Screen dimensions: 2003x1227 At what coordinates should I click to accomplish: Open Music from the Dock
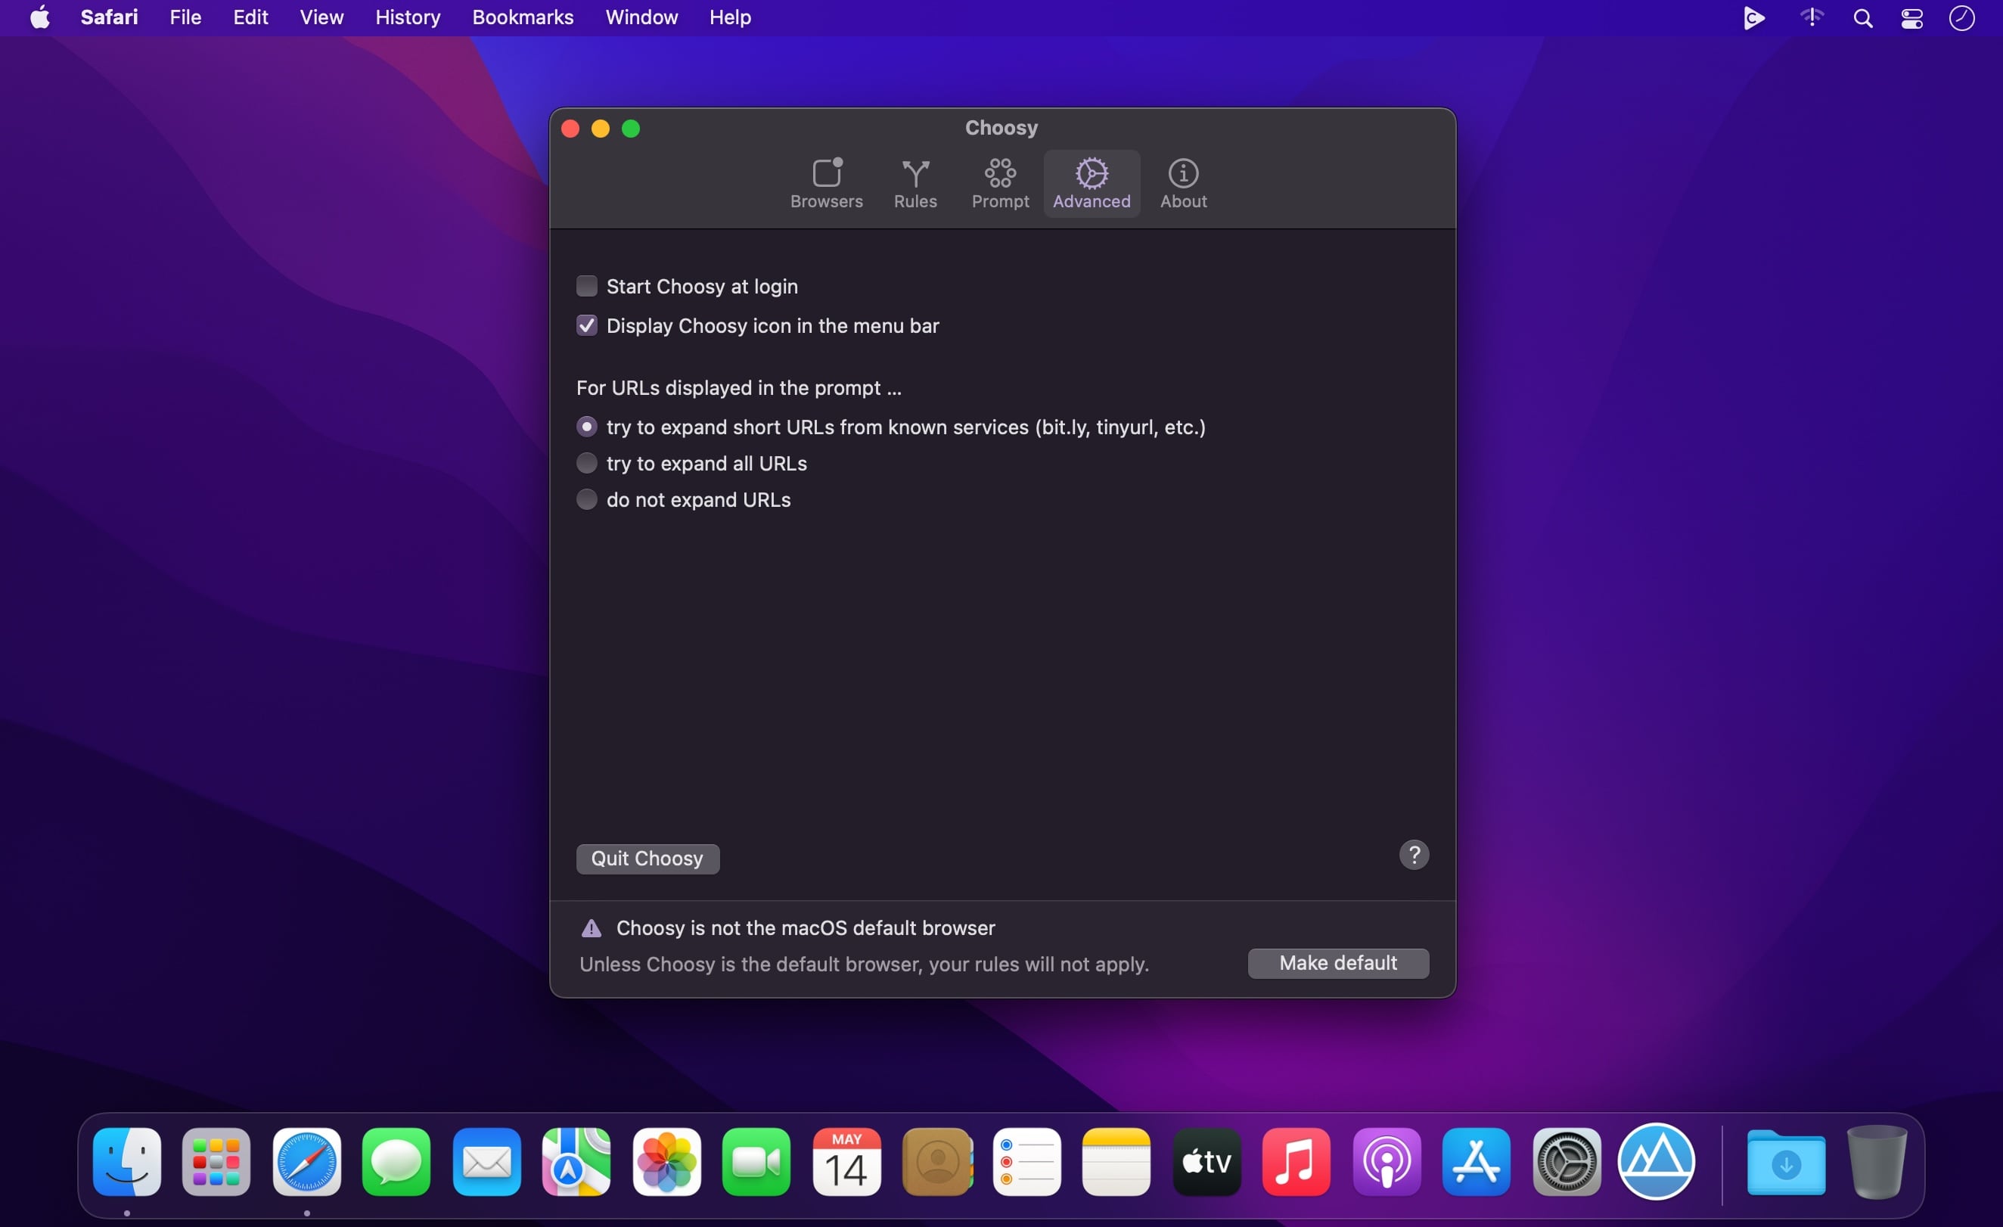coord(1297,1161)
